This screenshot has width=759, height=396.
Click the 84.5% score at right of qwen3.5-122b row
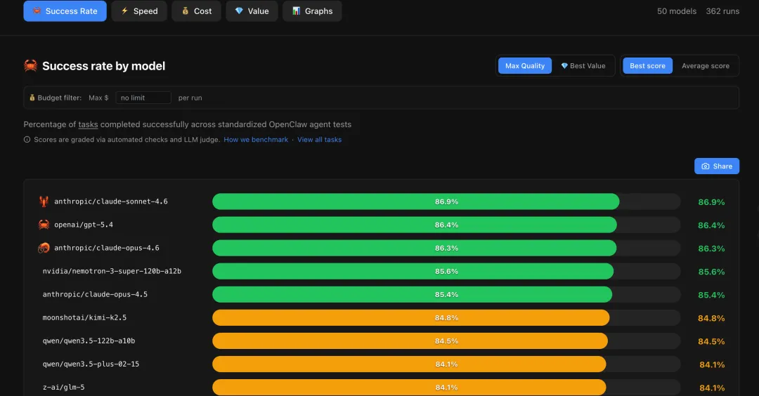pyautogui.click(x=711, y=341)
